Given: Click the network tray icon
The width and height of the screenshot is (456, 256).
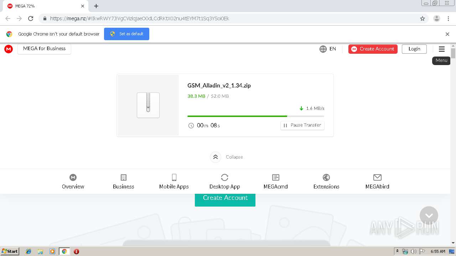Looking at the screenshot, I should 405,251.
